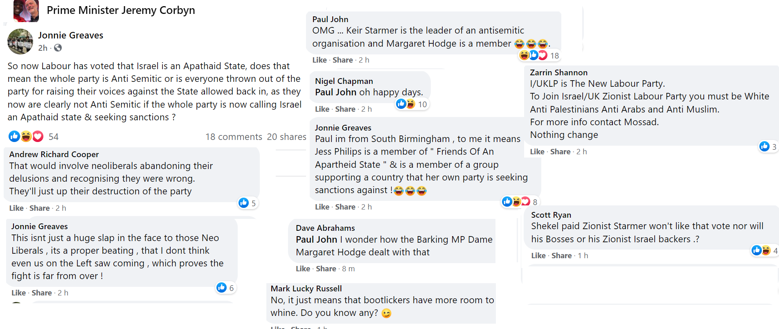Click the Paul John mention in Dave Abrahams' reply
The width and height of the screenshot is (779, 329).
[316, 240]
